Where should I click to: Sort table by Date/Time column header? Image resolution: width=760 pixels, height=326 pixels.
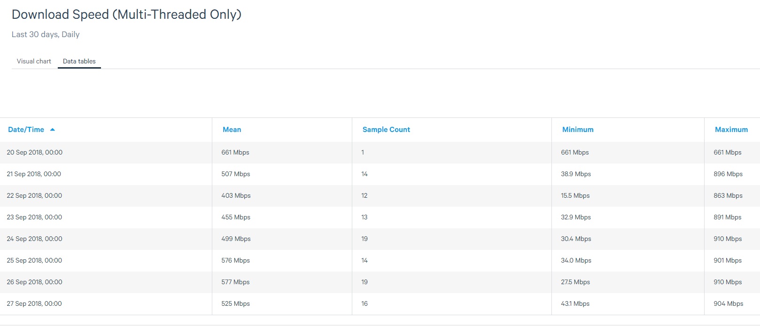(26, 130)
